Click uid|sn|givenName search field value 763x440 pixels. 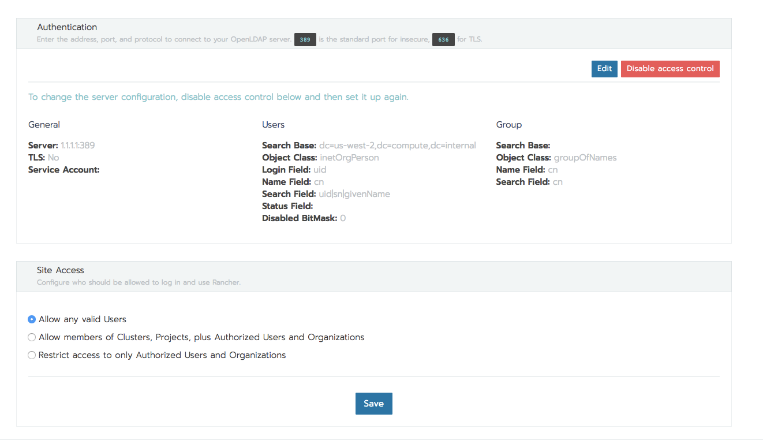(354, 194)
